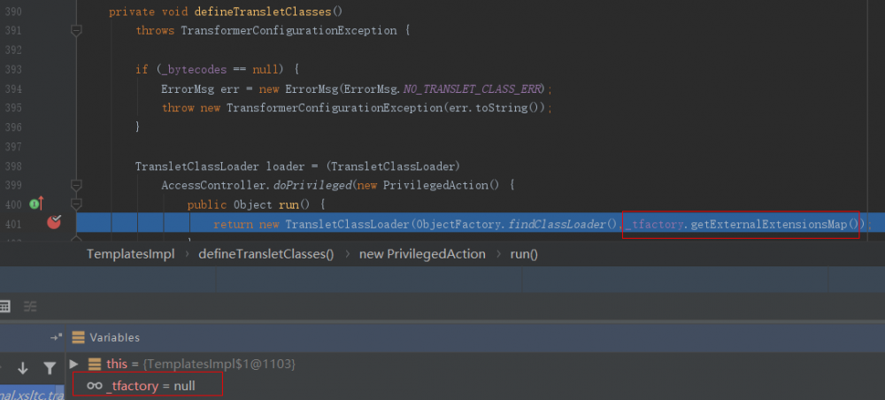The height and width of the screenshot is (400, 885).
Task: Collapse the fold marker on line 391
Action: point(76,30)
